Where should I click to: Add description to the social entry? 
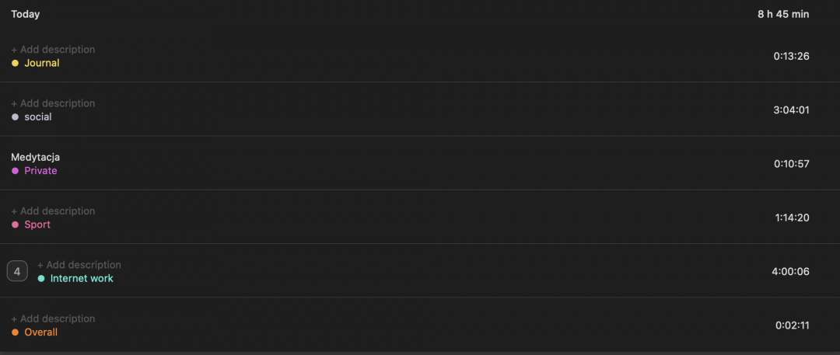pyautogui.click(x=53, y=103)
